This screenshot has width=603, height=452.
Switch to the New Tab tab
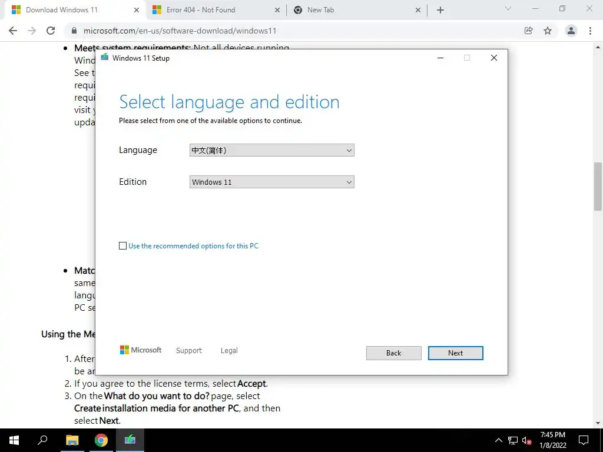[x=356, y=10]
